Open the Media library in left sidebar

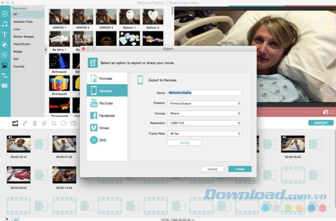tap(5, 14)
